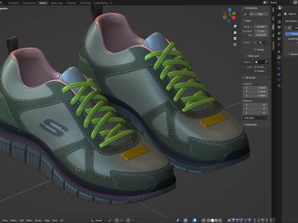Toggle Lock Camera to View checkbox
Screen dimensions: 298x223
pos(255,71)
